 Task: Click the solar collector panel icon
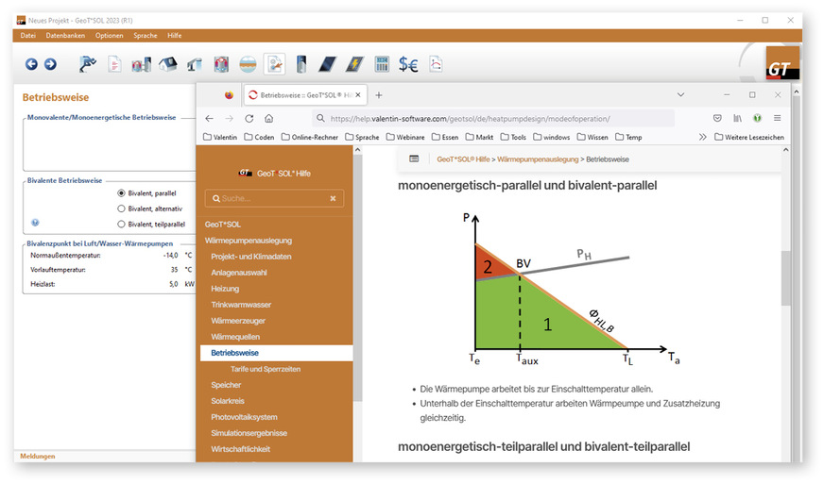pos(327,64)
